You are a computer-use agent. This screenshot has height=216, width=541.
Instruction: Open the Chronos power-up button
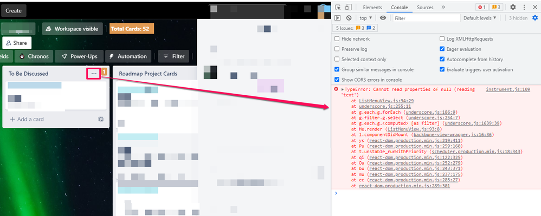34,56
